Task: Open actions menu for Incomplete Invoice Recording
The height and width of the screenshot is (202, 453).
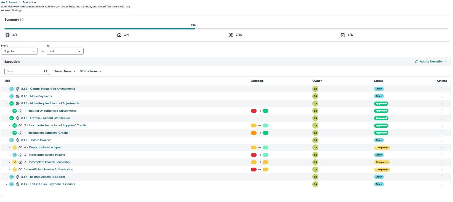Action: pyautogui.click(x=442, y=162)
